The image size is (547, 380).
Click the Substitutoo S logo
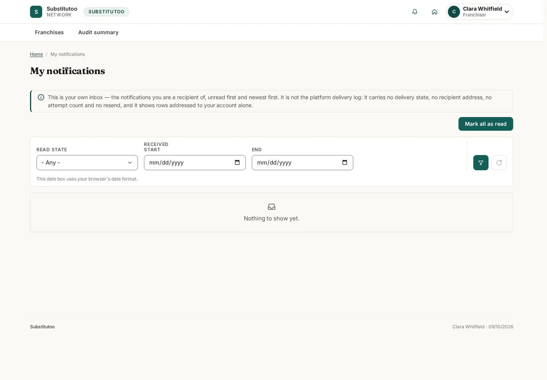(36, 12)
